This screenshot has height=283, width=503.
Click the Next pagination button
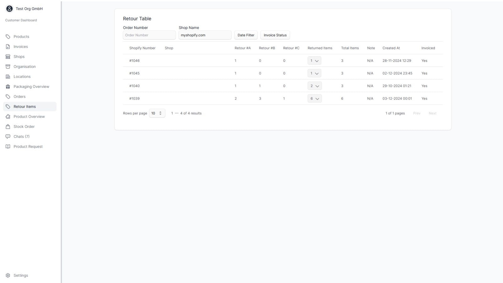(x=433, y=113)
